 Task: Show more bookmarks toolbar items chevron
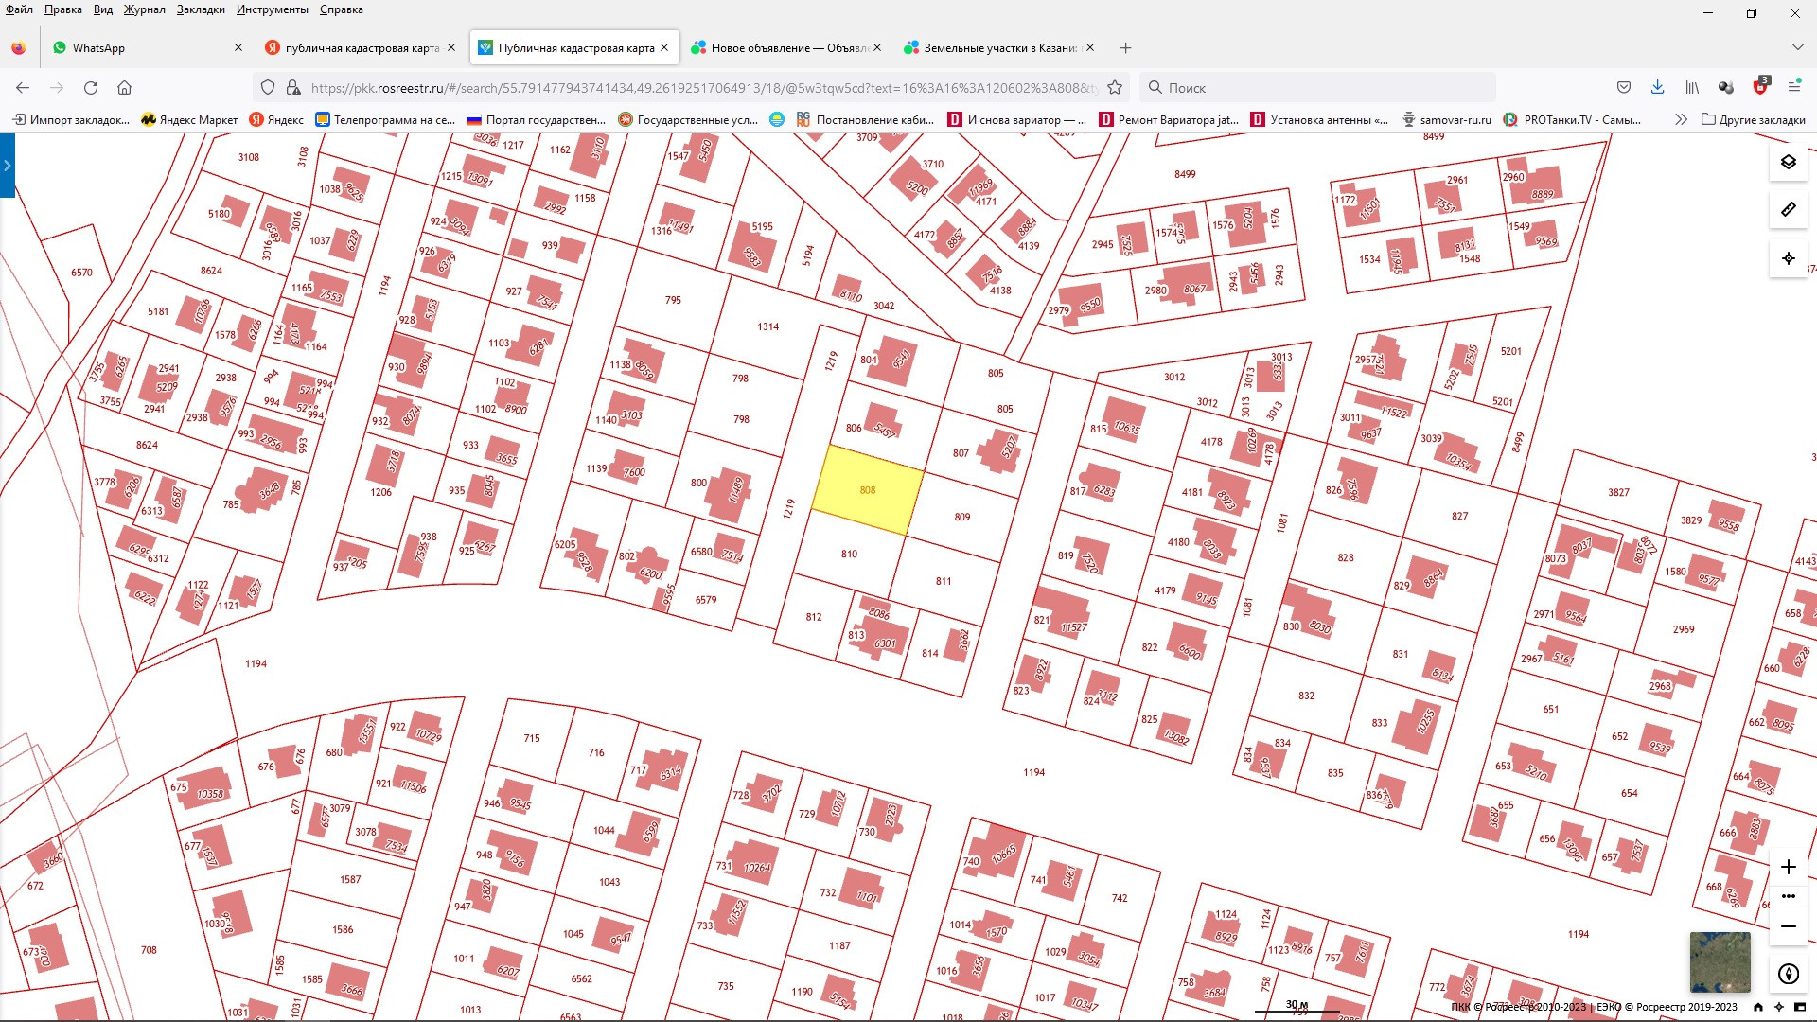tap(1680, 119)
